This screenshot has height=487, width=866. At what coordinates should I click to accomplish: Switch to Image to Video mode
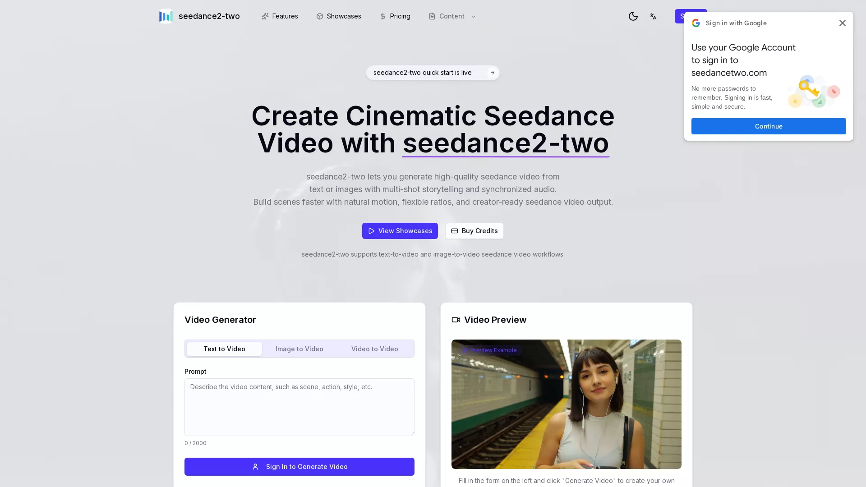click(299, 349)
